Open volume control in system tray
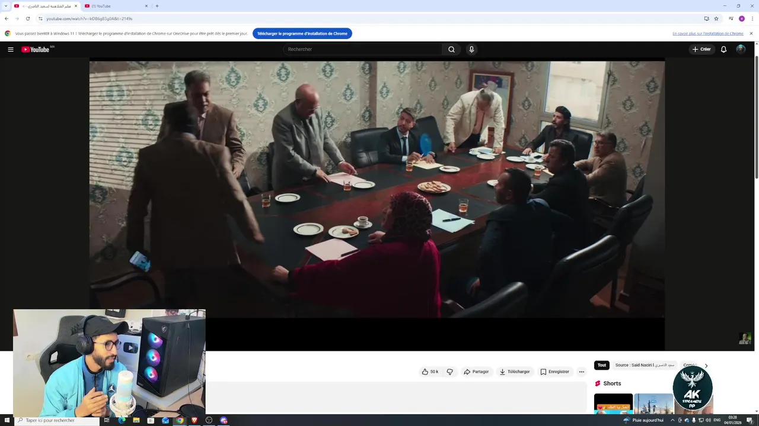The width and height of the screenshot is (759, 426). pos(708,420)
